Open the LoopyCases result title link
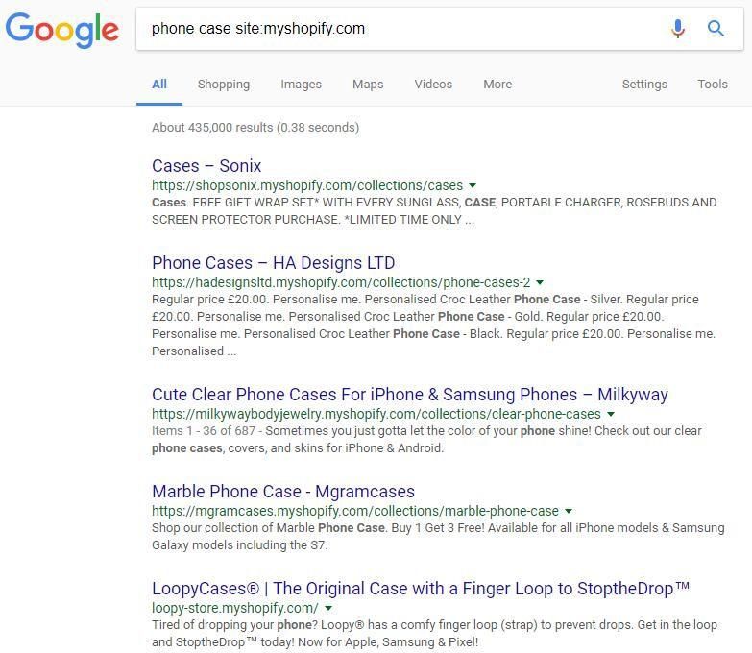The height and width of the screenshot is (653, 752). click(x=421, y=589)
